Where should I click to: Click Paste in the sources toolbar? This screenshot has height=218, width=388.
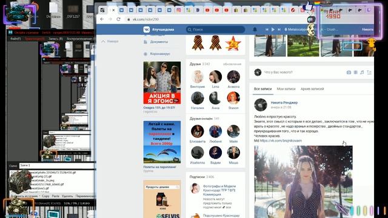click(x=55, y=196)
